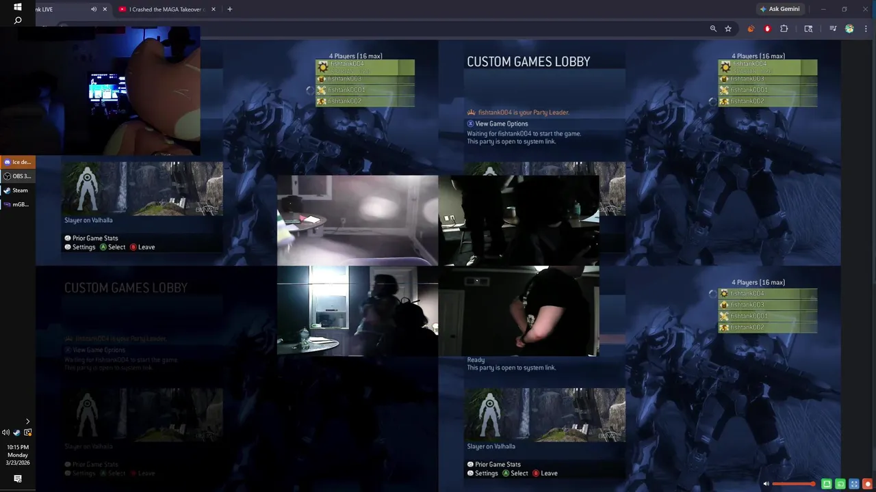Screen dimensions: 876x492
Task: Click the orange record button
Action: click(868, 484)
